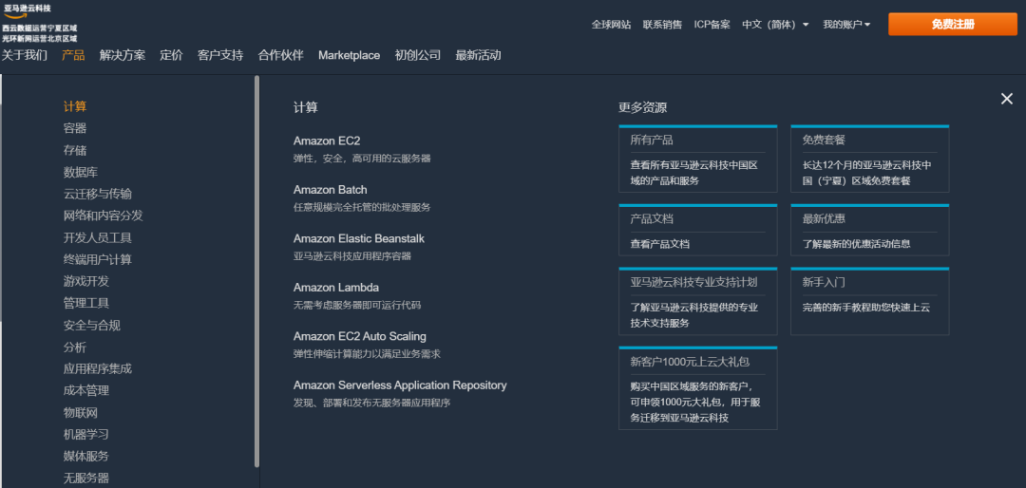This screenshot has height=488, width=1026.
Task: Open Amazon Serverless Application Repository link
Action: click(400, 385)
